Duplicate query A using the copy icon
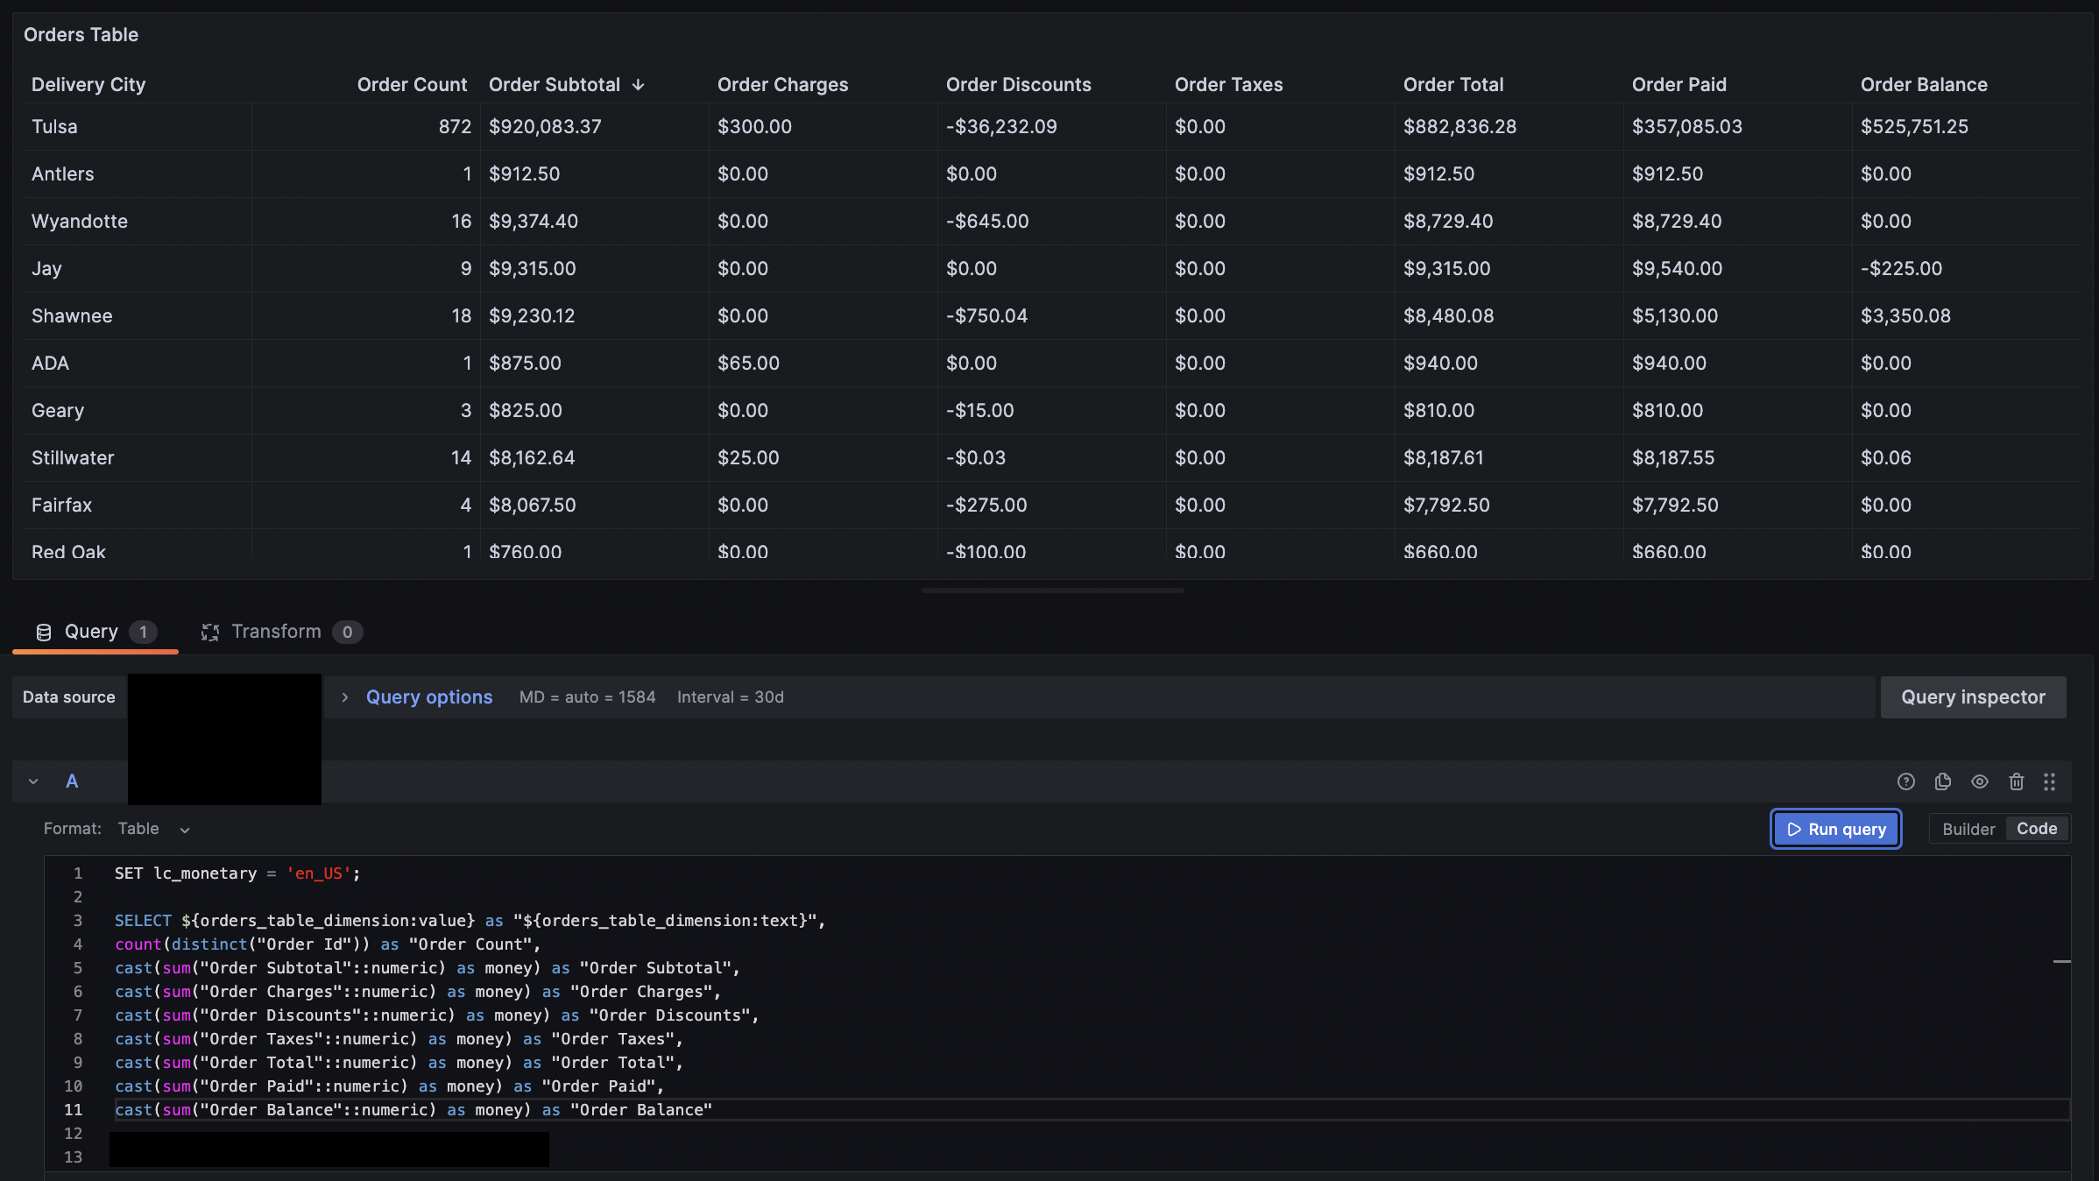Image resolution: width=2099 pixels, height=1181 pixels. pyautogui.click(x=1943, y=781)
